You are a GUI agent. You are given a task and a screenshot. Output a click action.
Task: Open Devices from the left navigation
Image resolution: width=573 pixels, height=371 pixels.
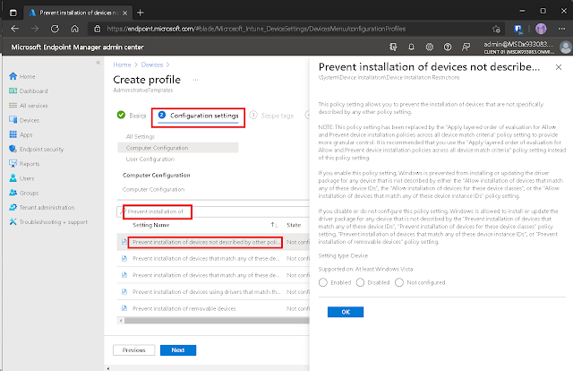[13, 119]
